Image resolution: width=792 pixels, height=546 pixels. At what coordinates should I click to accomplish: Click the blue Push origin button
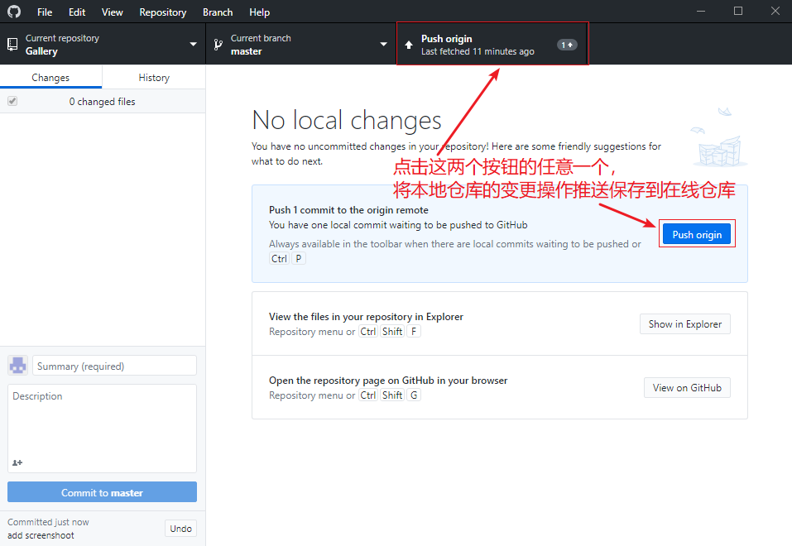point(697,234)
